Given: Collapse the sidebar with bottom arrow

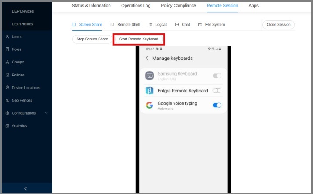Looking at the screenshot, I should pos(26,188).
